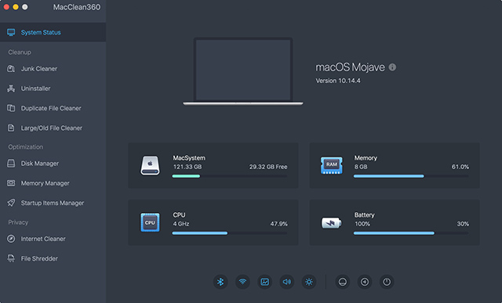The height and width of the screenshot is (303, 502).
Task: Click the "Memory" card title
Action: pyautogui.click(x=366, y=158)
